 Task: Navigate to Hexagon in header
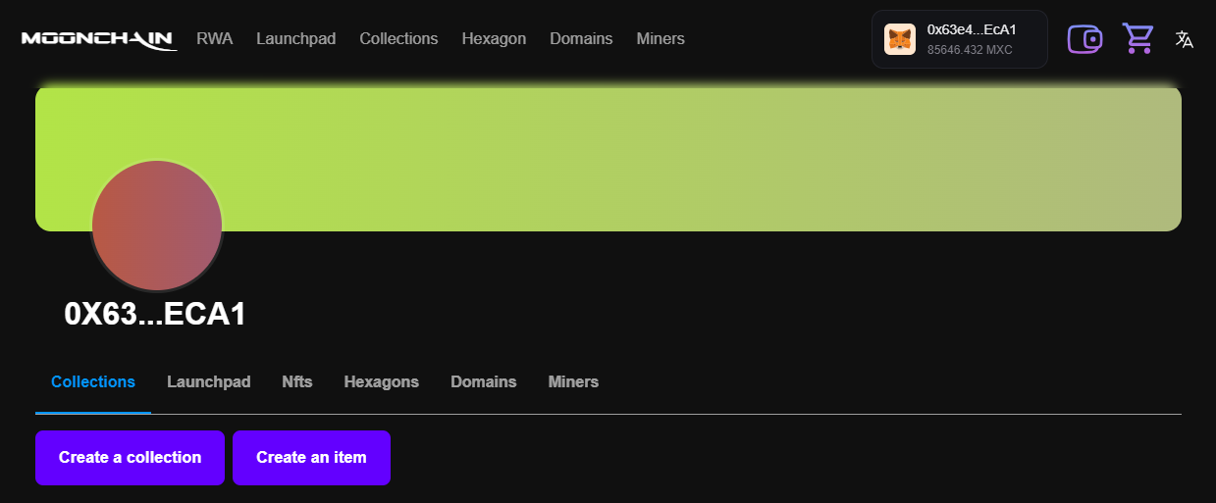pos(494,39)
